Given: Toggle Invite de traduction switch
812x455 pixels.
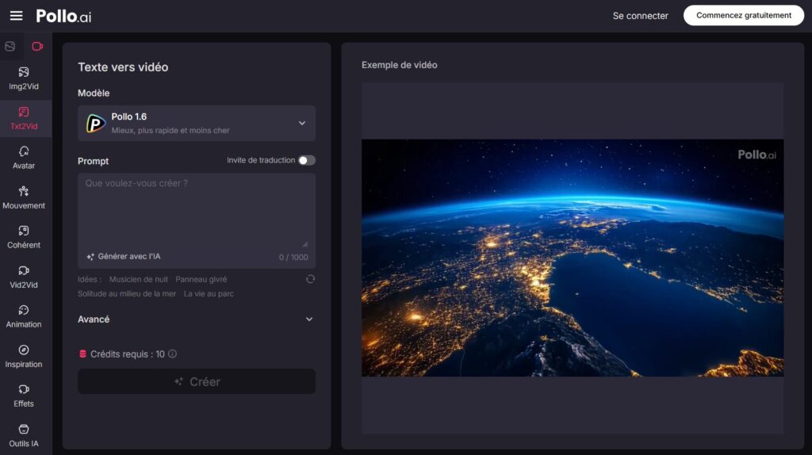Looking at the screenshot, I should pyautogui.click(x=307, y=160).
